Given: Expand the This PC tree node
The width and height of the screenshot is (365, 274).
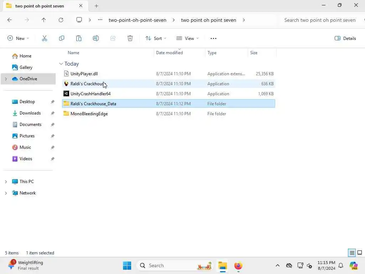Looking at the screenshot, I should (6, 182).
